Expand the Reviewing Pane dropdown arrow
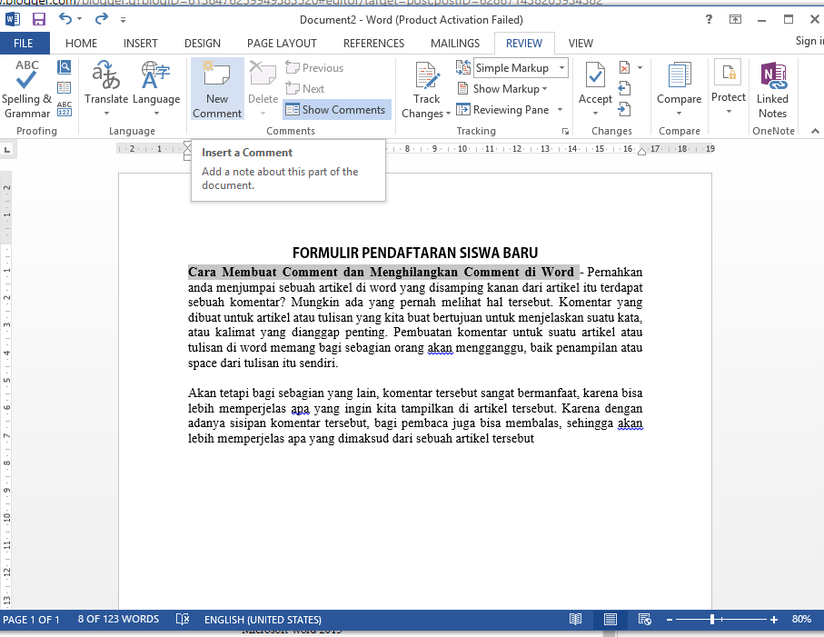This screenshot has height=637, width=824. [561, 110]
